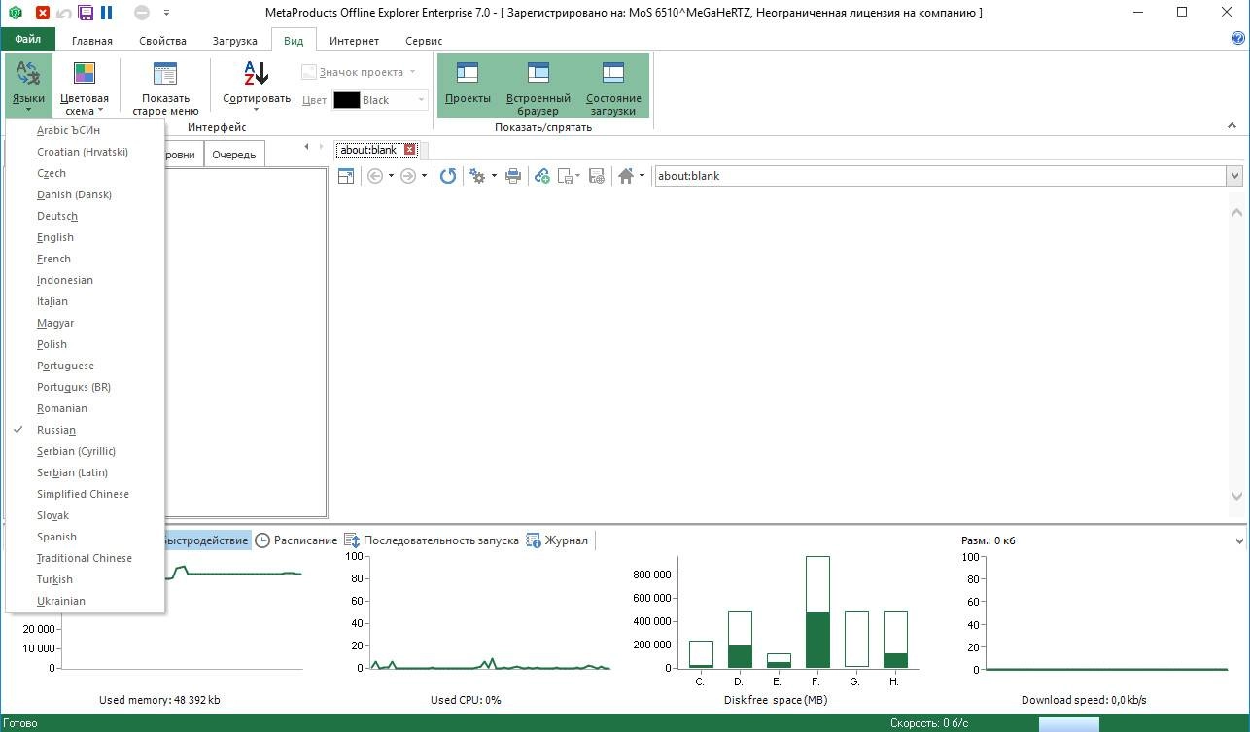Click the save page icon in browser toolbar
The height and width of the screenshot is (732, 1250).
click(x=566, y=176)
